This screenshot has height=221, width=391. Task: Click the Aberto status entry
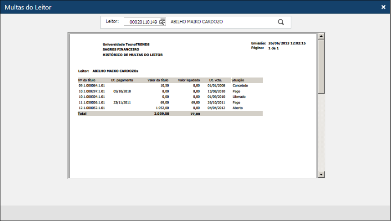click(x=238, y=108)
